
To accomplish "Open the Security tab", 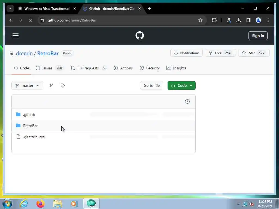I will click(x=150, y=68).
